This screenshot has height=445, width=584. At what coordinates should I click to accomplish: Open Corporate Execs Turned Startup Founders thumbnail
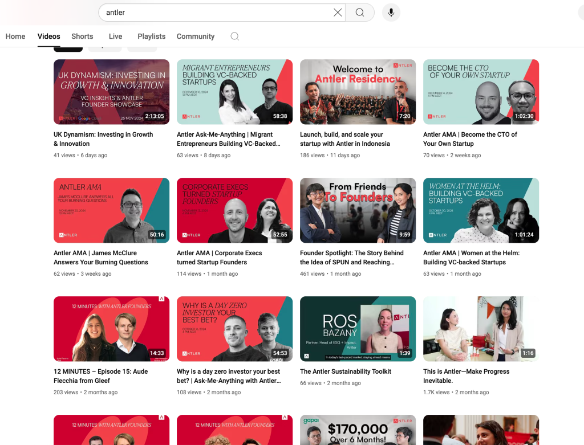[234, 210]
